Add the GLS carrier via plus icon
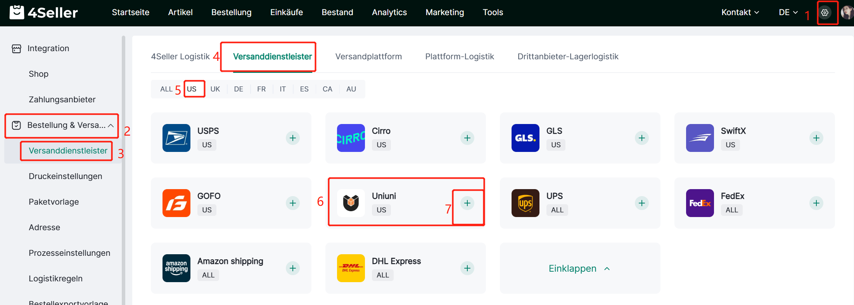The image size is (854, 305). 641,138
